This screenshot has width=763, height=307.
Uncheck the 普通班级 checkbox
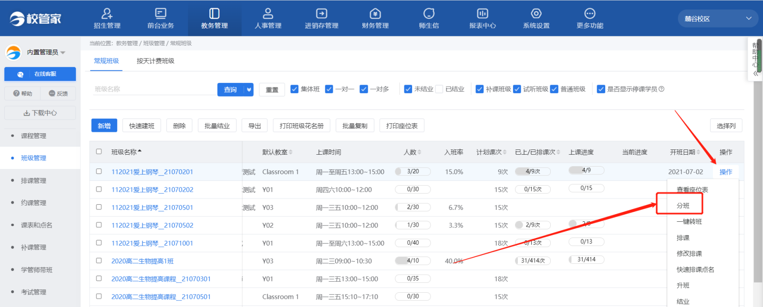554,89
